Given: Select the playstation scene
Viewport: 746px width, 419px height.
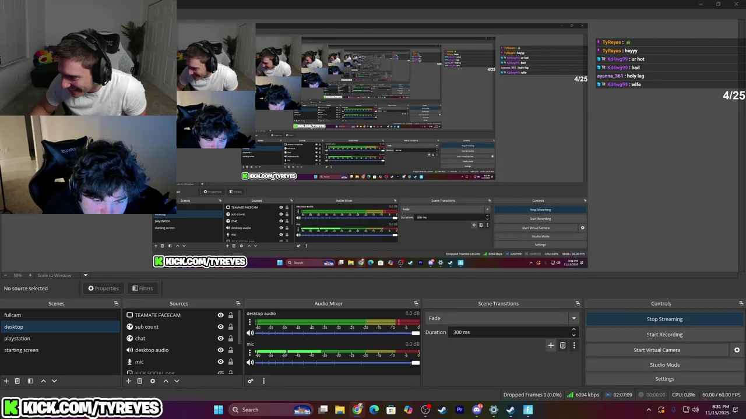Looking at the screenshot, I should point(61,338).
